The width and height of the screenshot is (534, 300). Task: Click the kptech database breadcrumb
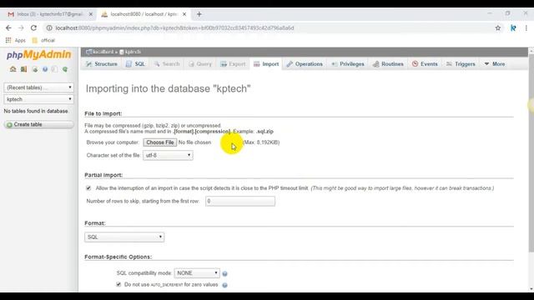130,52
